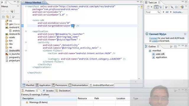Click the colorful legend icon in Task List

pyautogui.click(x=182, y=7)
